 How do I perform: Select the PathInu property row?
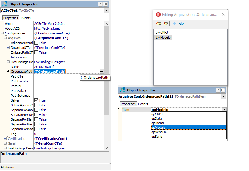(57, 86)
